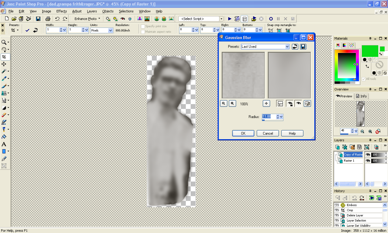
Task: Toggle Maintain aspect ratio checkbox
Action: [x=143, y=32]
